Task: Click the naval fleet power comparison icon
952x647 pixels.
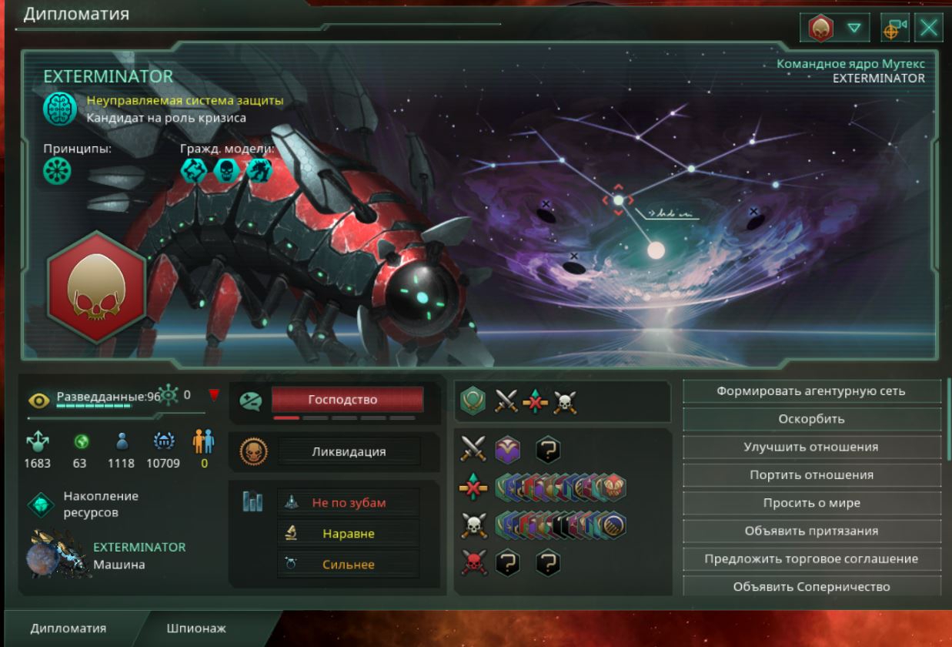Action: pos(290,502)
